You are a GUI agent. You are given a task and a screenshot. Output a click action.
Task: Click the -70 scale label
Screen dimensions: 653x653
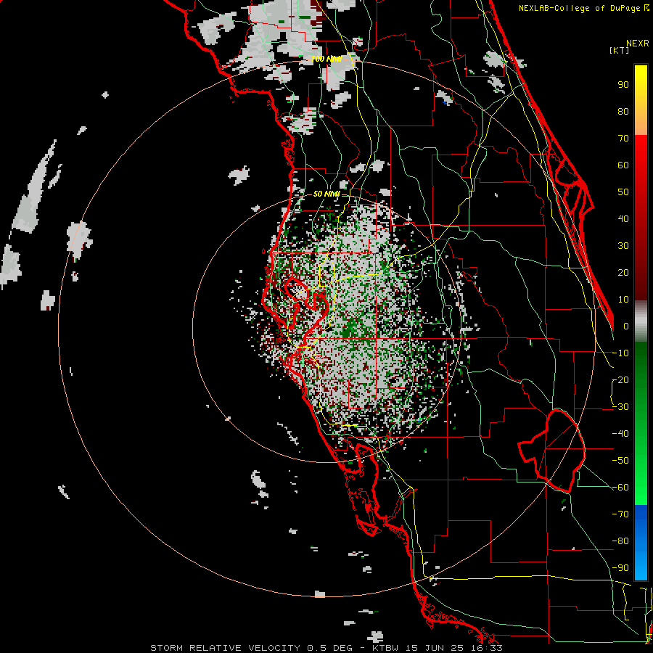pos(620,514)
